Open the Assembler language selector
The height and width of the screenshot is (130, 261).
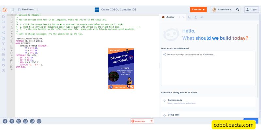(223, 9)
